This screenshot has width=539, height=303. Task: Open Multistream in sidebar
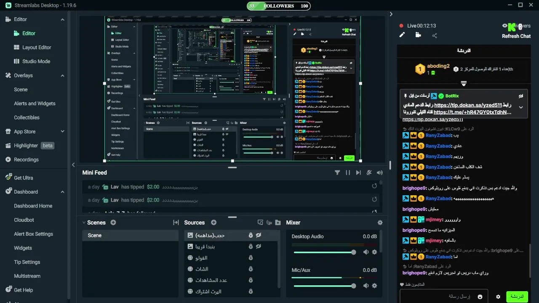coord(27,276)
